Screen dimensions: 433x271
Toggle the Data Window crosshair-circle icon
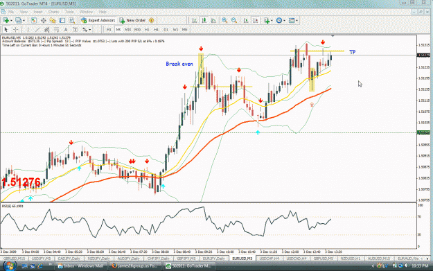[x=44, y=20]
